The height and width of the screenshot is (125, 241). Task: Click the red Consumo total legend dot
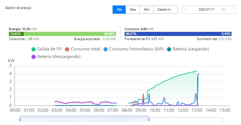click(x=67, y=49)
